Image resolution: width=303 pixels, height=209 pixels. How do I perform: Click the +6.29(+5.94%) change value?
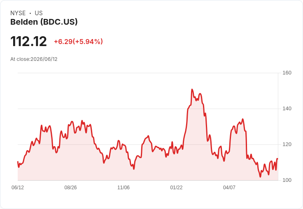pos(78,42)
